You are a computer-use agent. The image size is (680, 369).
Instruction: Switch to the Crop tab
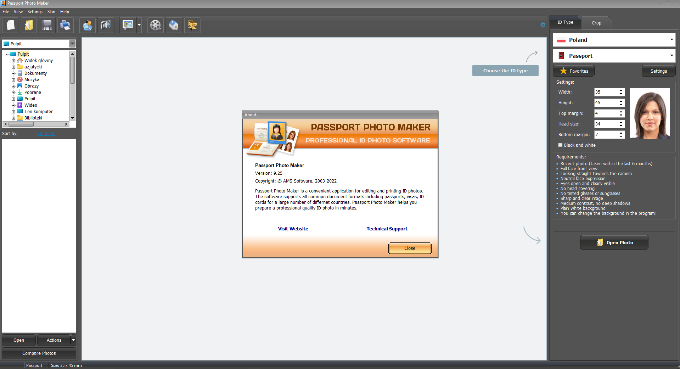point(596,23)
